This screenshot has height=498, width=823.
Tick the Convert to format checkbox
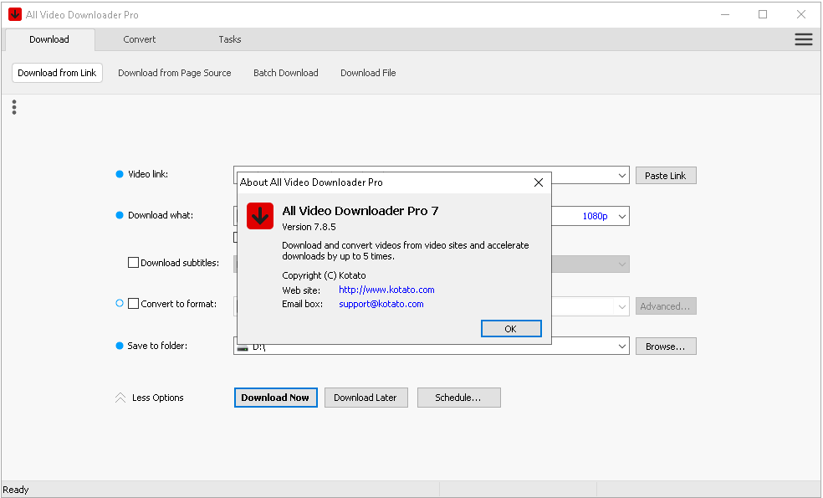point(133,304)
